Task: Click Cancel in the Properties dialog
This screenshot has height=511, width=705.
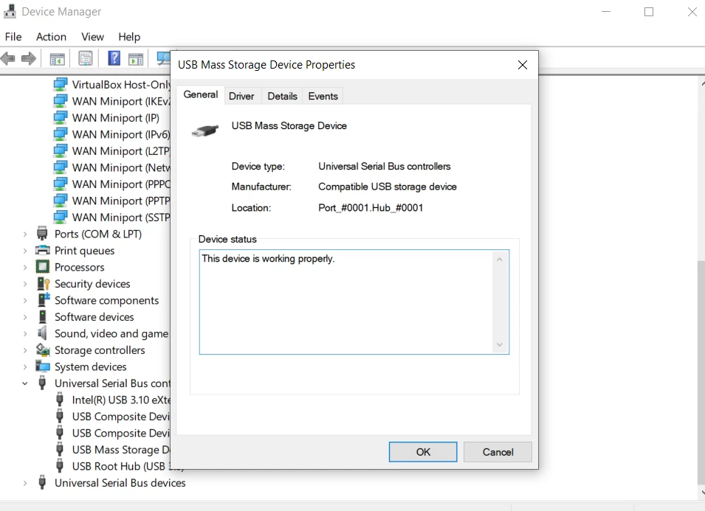Action: click(498, 452)
